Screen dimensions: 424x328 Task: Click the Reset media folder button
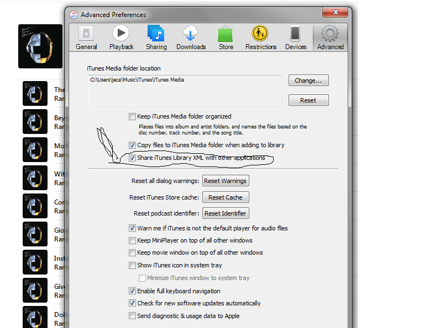point(308,100)
